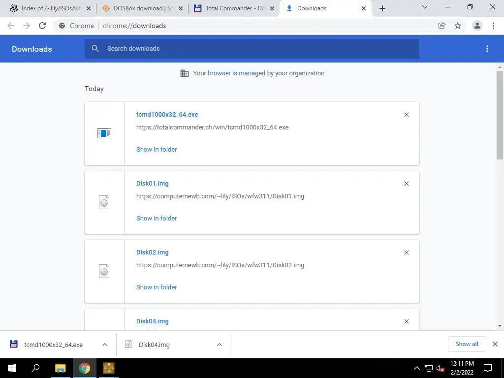The image size is (504, 378).
Task: Remove Disk02.img from the downloads list
Action: click(406, 252)
